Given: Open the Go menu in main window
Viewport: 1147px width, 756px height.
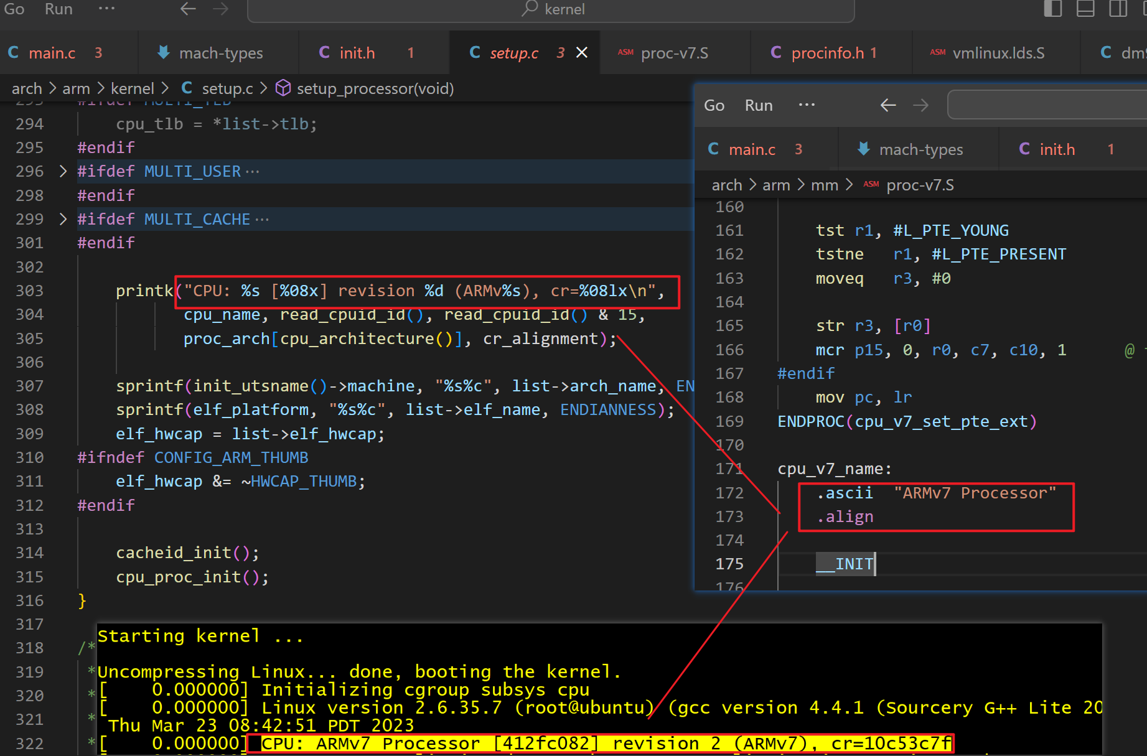Looking at the screenshot, I should pyautogui.click(x=14, y=9).
